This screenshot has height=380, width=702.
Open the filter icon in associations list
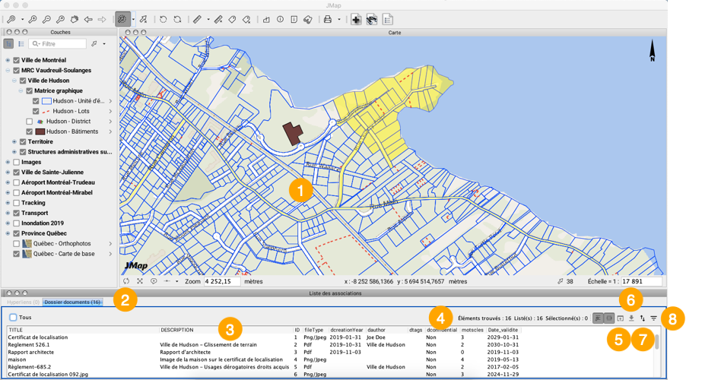pos(653,318)
